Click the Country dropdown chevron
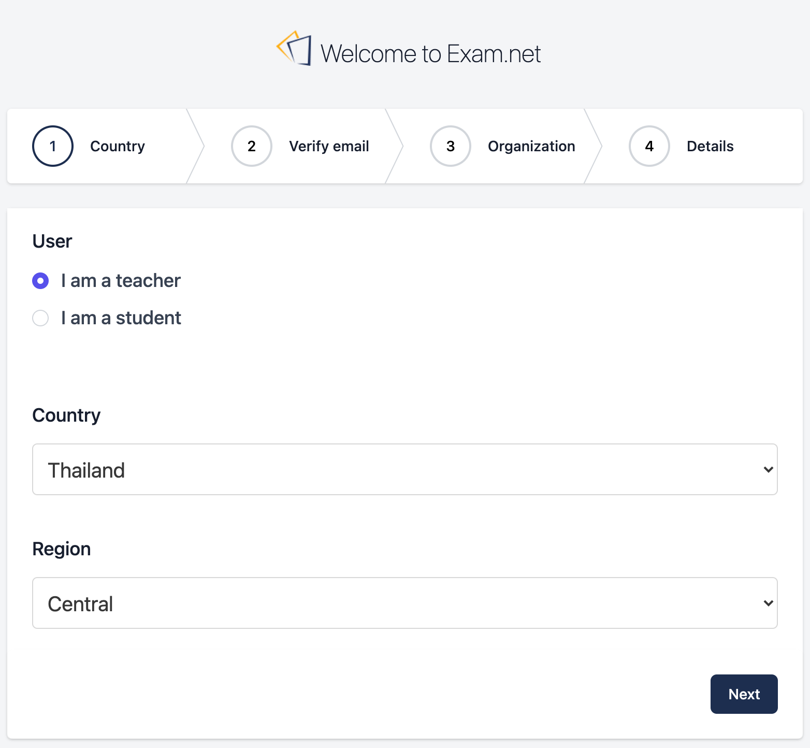This screenshot has width=810, height=748. [x=768, y=470]
